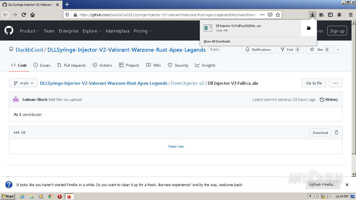The image size is (356, 200).
Task: Click the delete file trash icon
Action: (337, 132)
